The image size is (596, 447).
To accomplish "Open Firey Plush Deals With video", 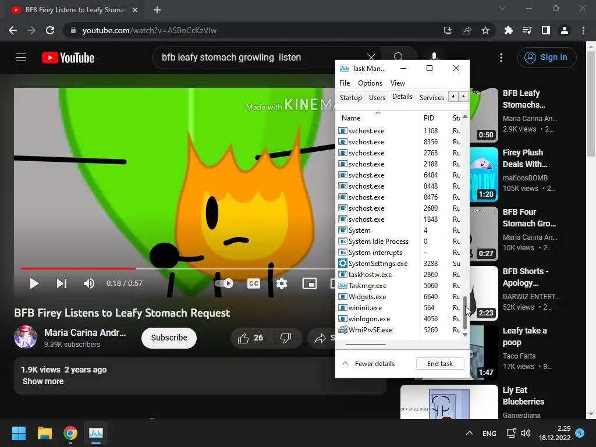I will click(x=524, y=158).
